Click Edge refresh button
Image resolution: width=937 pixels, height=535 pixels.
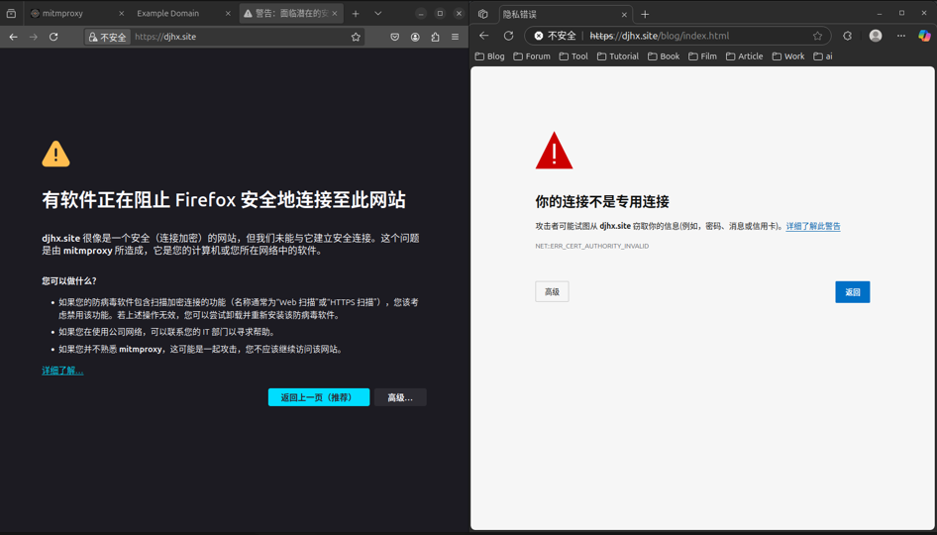click(x=509, y=36)
